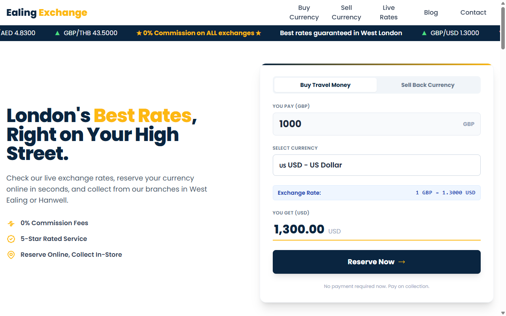The width and height of the screenshot is (506, 316).
Task: Click the arrow icon on Reserve Now
Action: coord(402,262)
